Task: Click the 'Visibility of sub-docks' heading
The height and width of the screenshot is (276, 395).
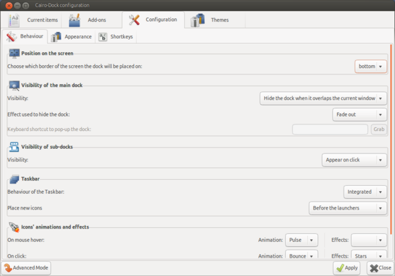Action: pyautogui.click(x=47, y=147)
